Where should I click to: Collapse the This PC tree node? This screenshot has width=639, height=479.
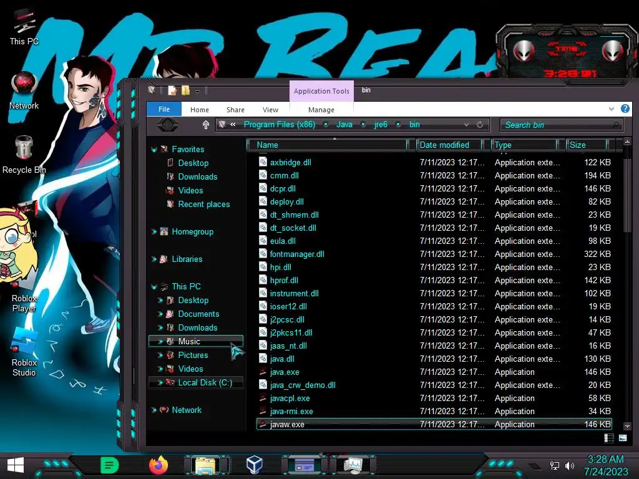pyautogui.click(x=154, y=287)
